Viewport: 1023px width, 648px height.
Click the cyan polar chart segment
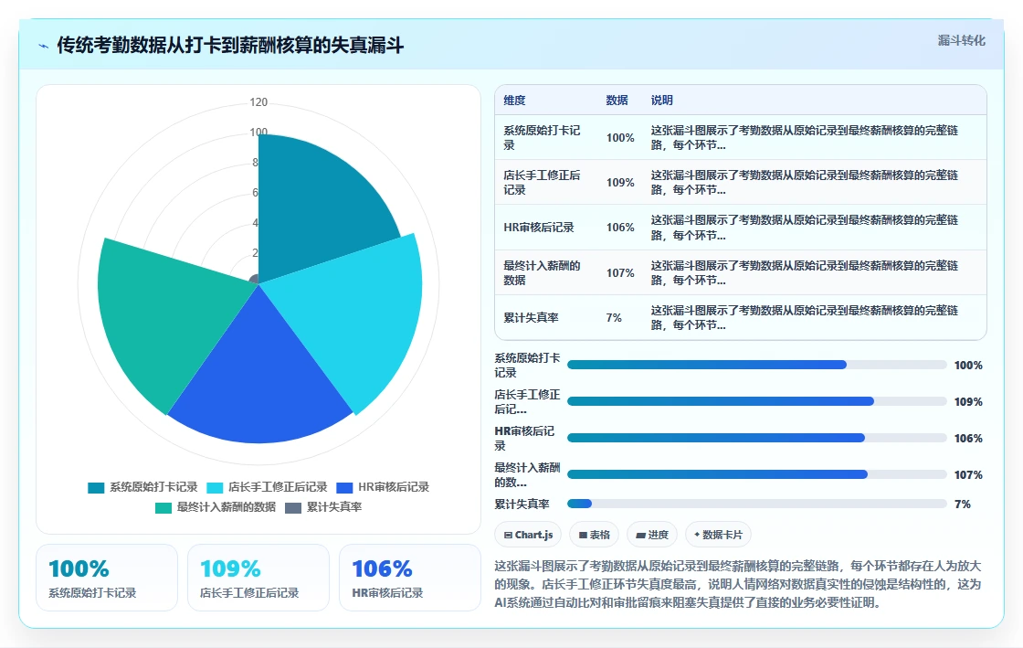point(353,313)
